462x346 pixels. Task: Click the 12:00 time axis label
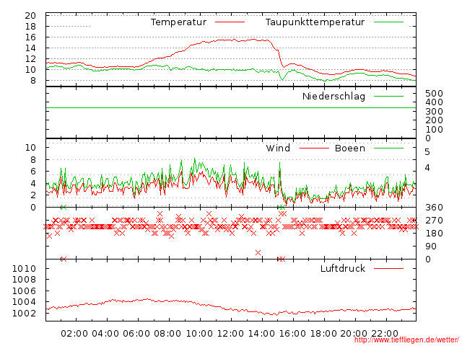(x=230, y=334)
